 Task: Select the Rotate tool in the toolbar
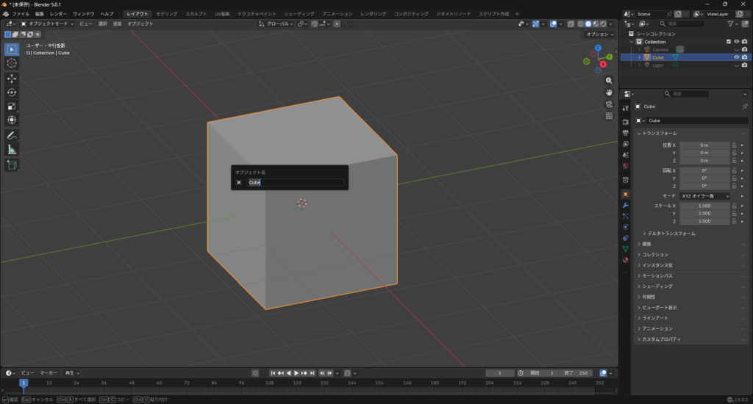point(12,93)
